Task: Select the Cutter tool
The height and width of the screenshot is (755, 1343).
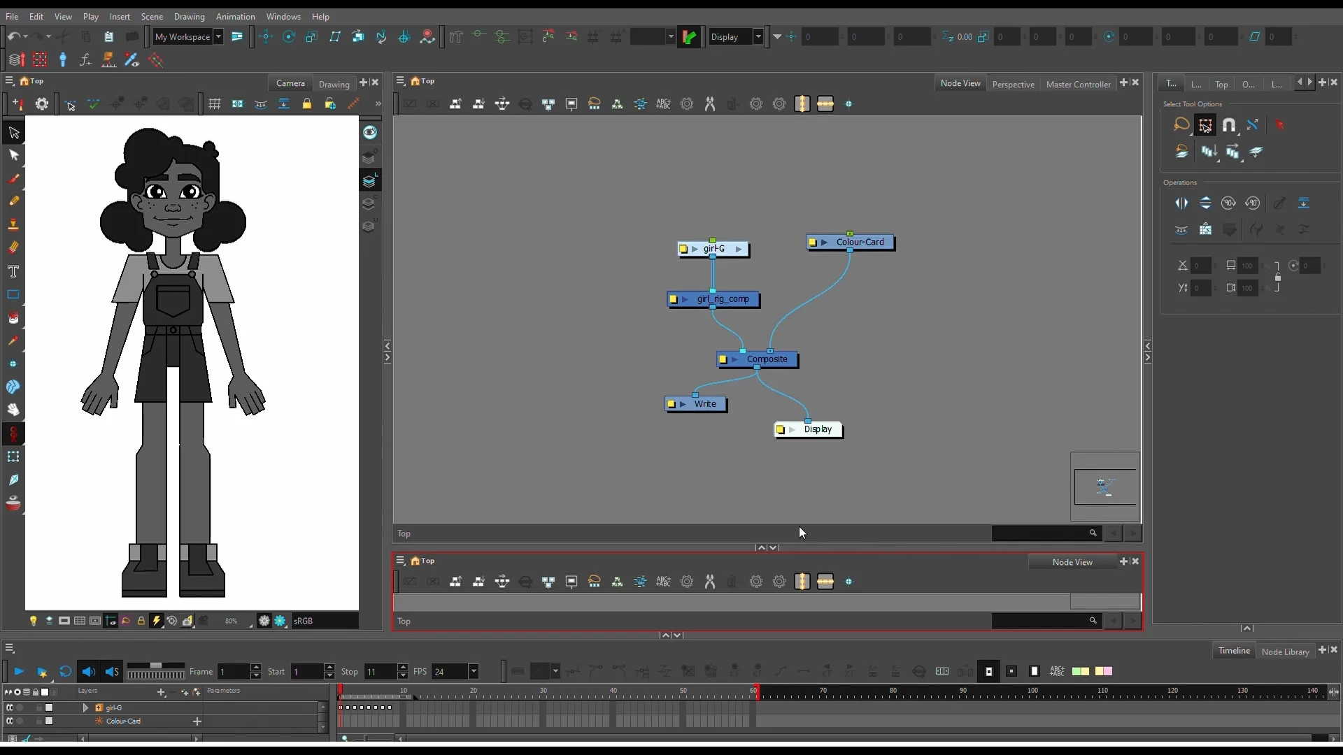Action: [x=14, y=480]
